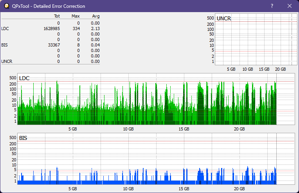Screen dimensions: 299x193
Task: Click the 5 GB label under the LDC graph
Action: (x=73, y=129)
